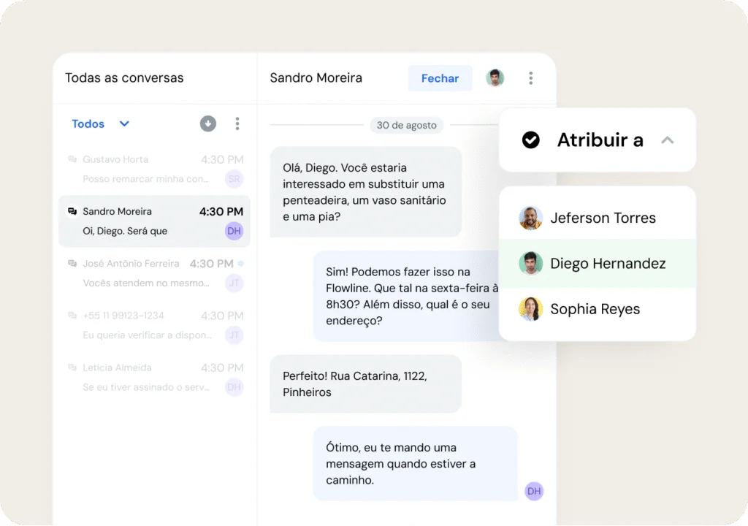
Task: Collapse the Atribuir a panel chevron
Action: coord(668,140)
